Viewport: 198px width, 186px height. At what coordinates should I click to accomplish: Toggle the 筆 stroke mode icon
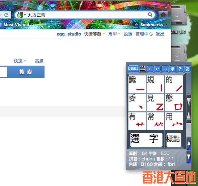[143, 69]
